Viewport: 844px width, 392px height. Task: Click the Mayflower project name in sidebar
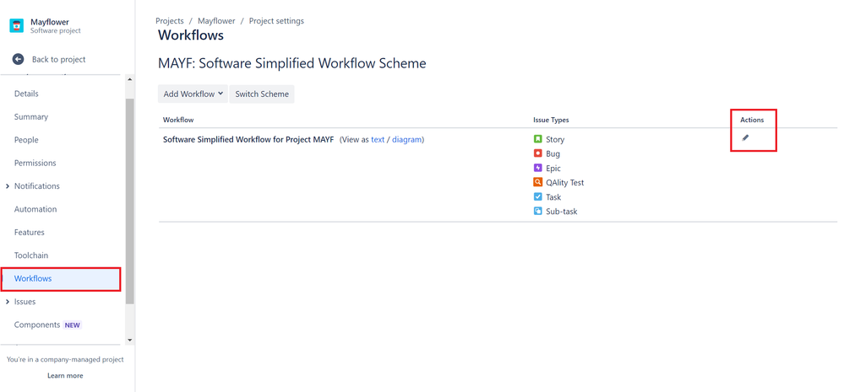pos(50,22)
